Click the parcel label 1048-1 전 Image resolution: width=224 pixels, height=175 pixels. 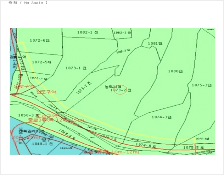point(42,144)
